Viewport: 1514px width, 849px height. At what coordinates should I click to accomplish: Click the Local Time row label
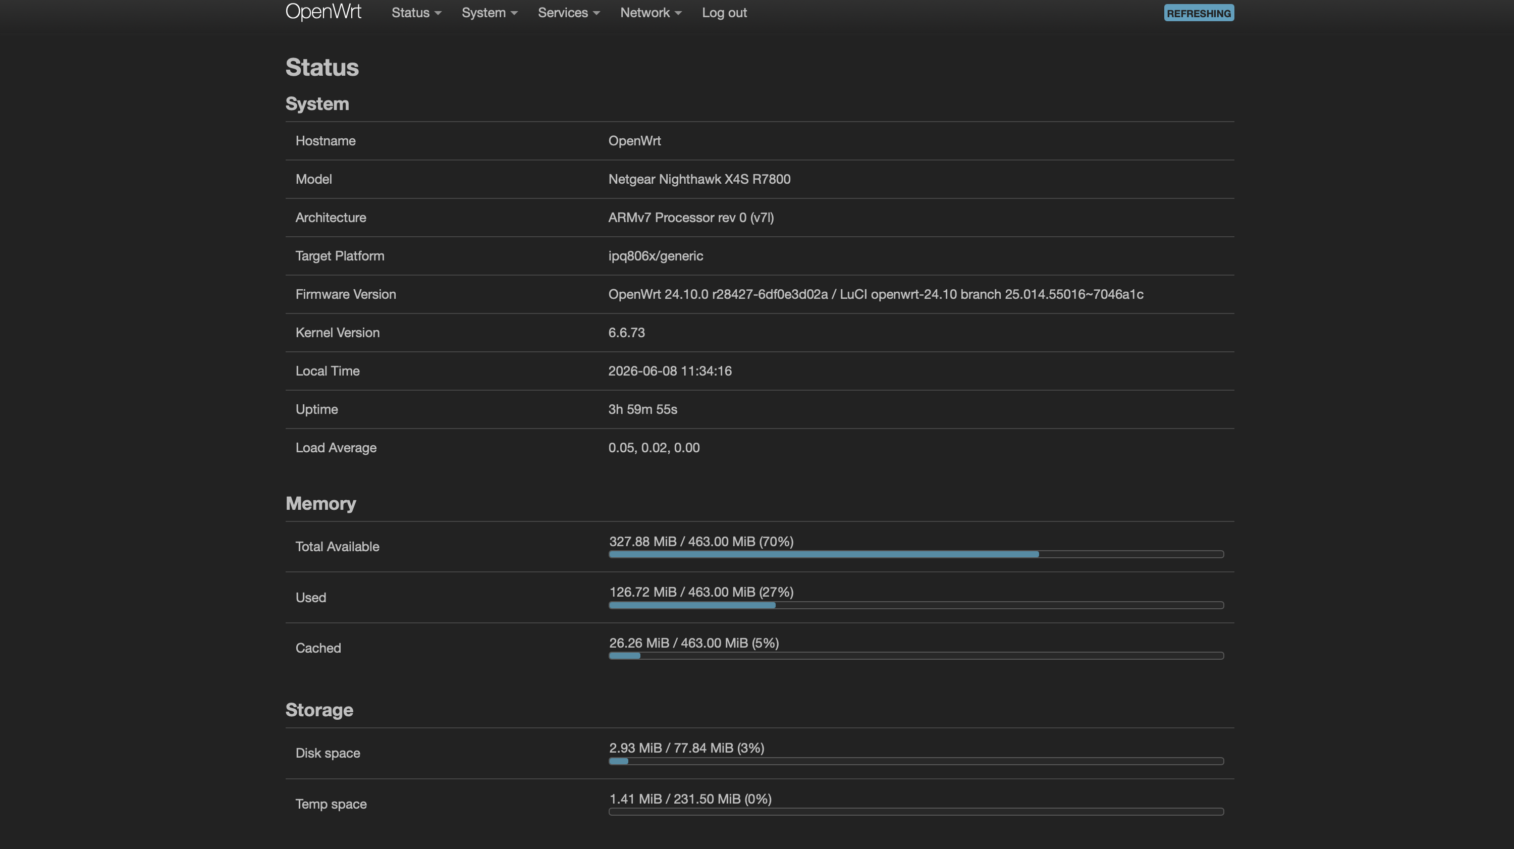[328, 371]
